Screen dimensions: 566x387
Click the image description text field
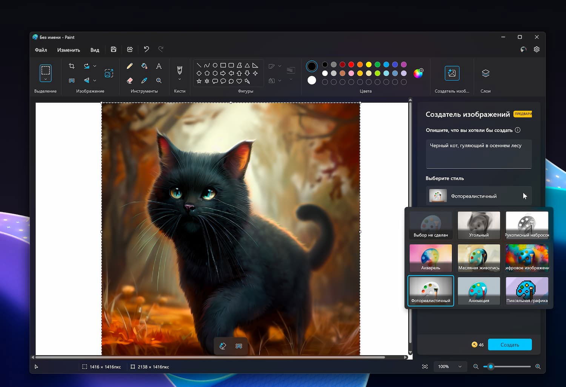click(x=478, y=154)
